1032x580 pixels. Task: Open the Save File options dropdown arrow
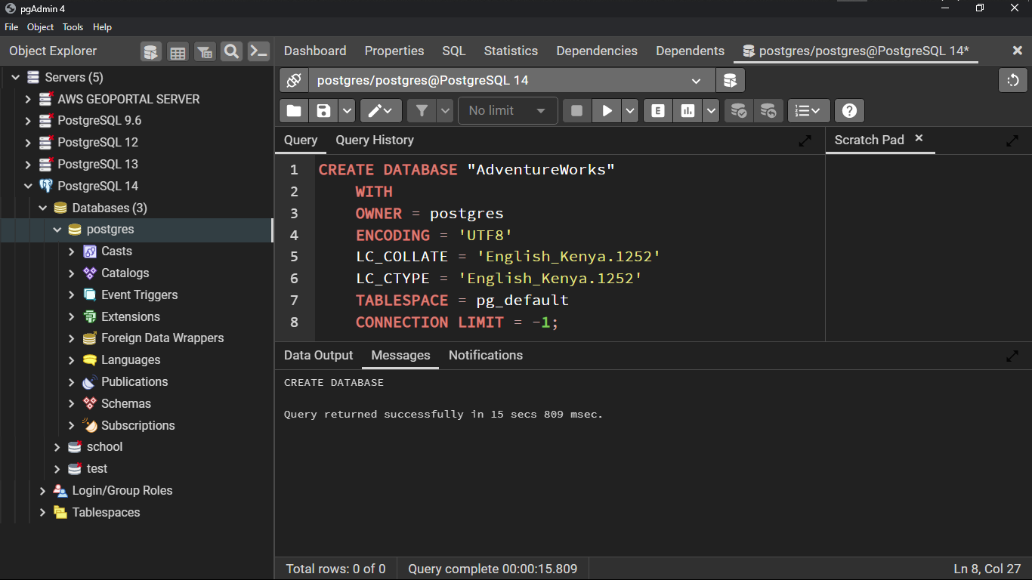[x=347, y=111]
